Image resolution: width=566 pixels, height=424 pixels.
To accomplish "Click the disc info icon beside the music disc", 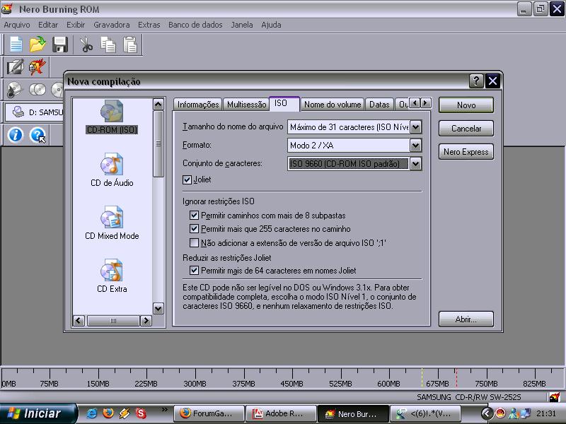I will click(x=37, y=90).
